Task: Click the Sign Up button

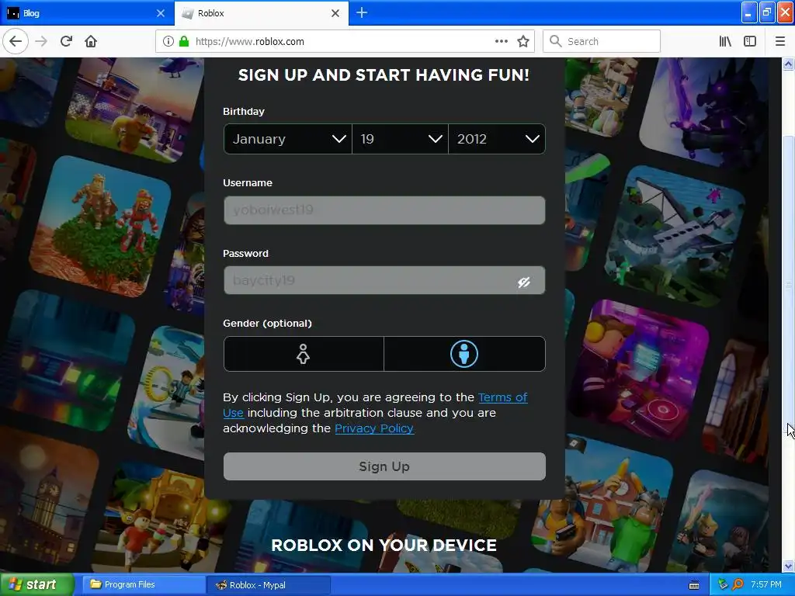Action: 384,466
